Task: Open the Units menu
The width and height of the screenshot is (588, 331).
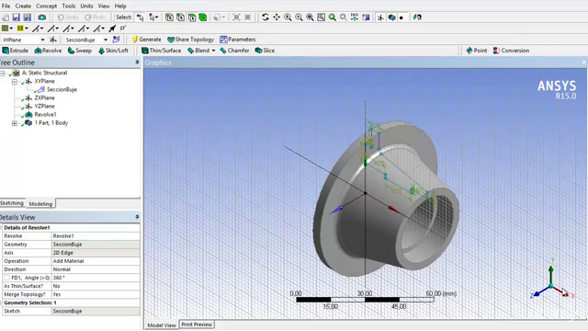Action: click(x=86, y=6)
